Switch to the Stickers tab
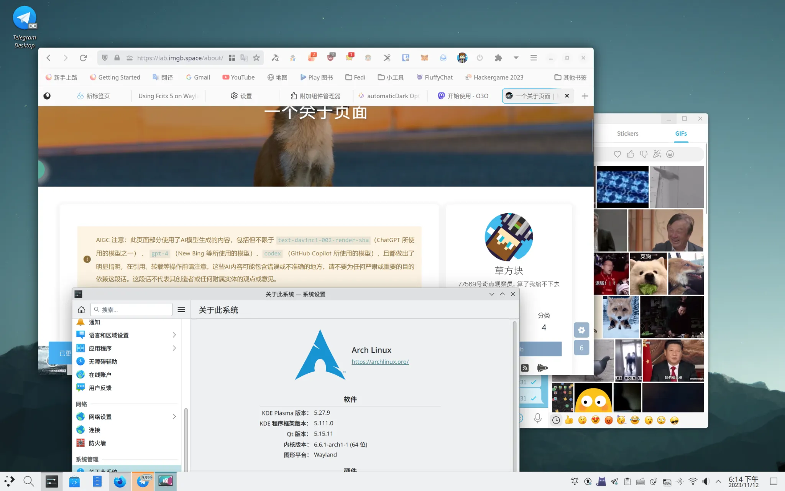This screenshot has width=785, height=491. [627, 133]
